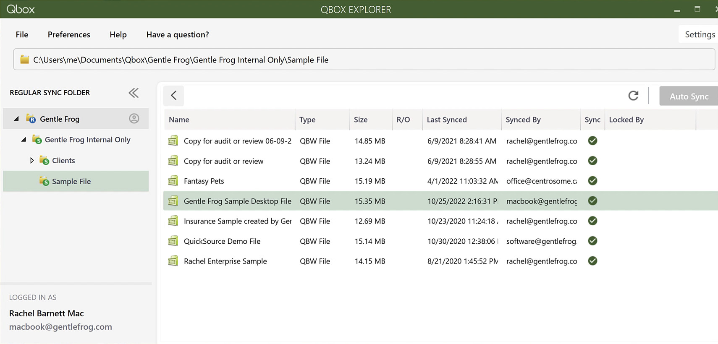The height and width of the screenshot is (344, 718).
Task: Click the Qbox logo in title bar
Action: pos(21,9)
